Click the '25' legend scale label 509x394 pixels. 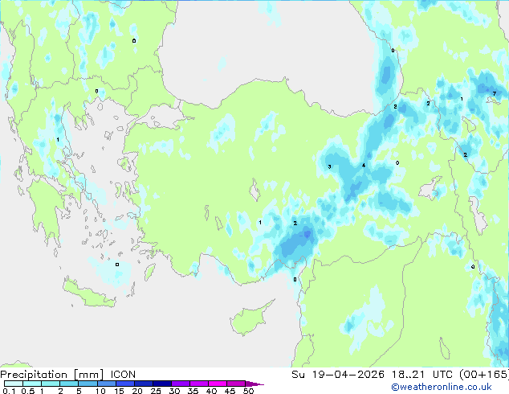point(156,391)
